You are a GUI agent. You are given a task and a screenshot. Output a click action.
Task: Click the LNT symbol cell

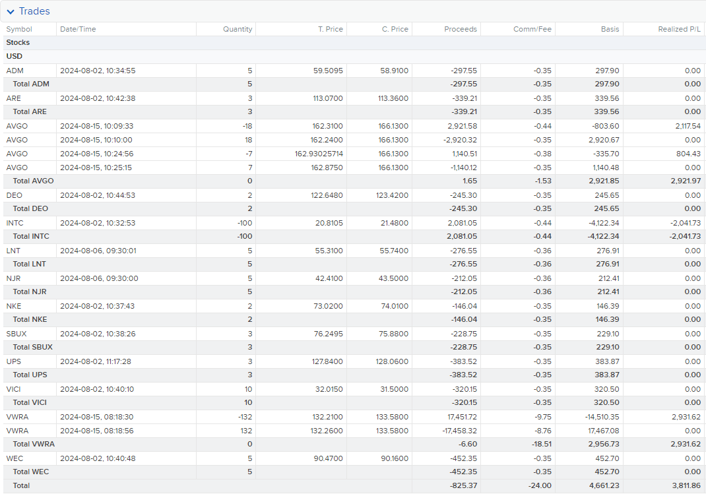pyautogui.click(x=13, y=251)
